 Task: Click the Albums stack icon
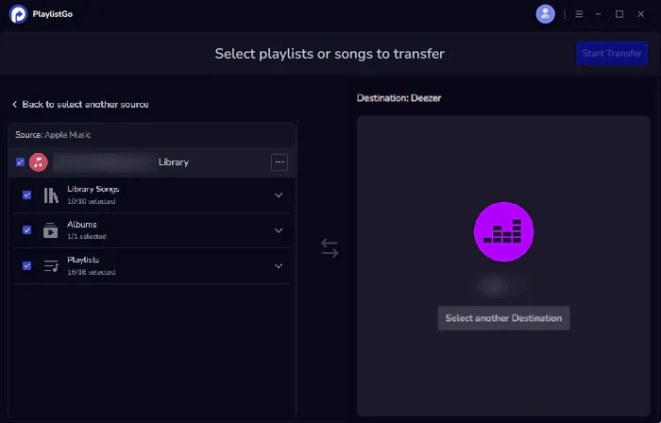click(x=51, y=230)
